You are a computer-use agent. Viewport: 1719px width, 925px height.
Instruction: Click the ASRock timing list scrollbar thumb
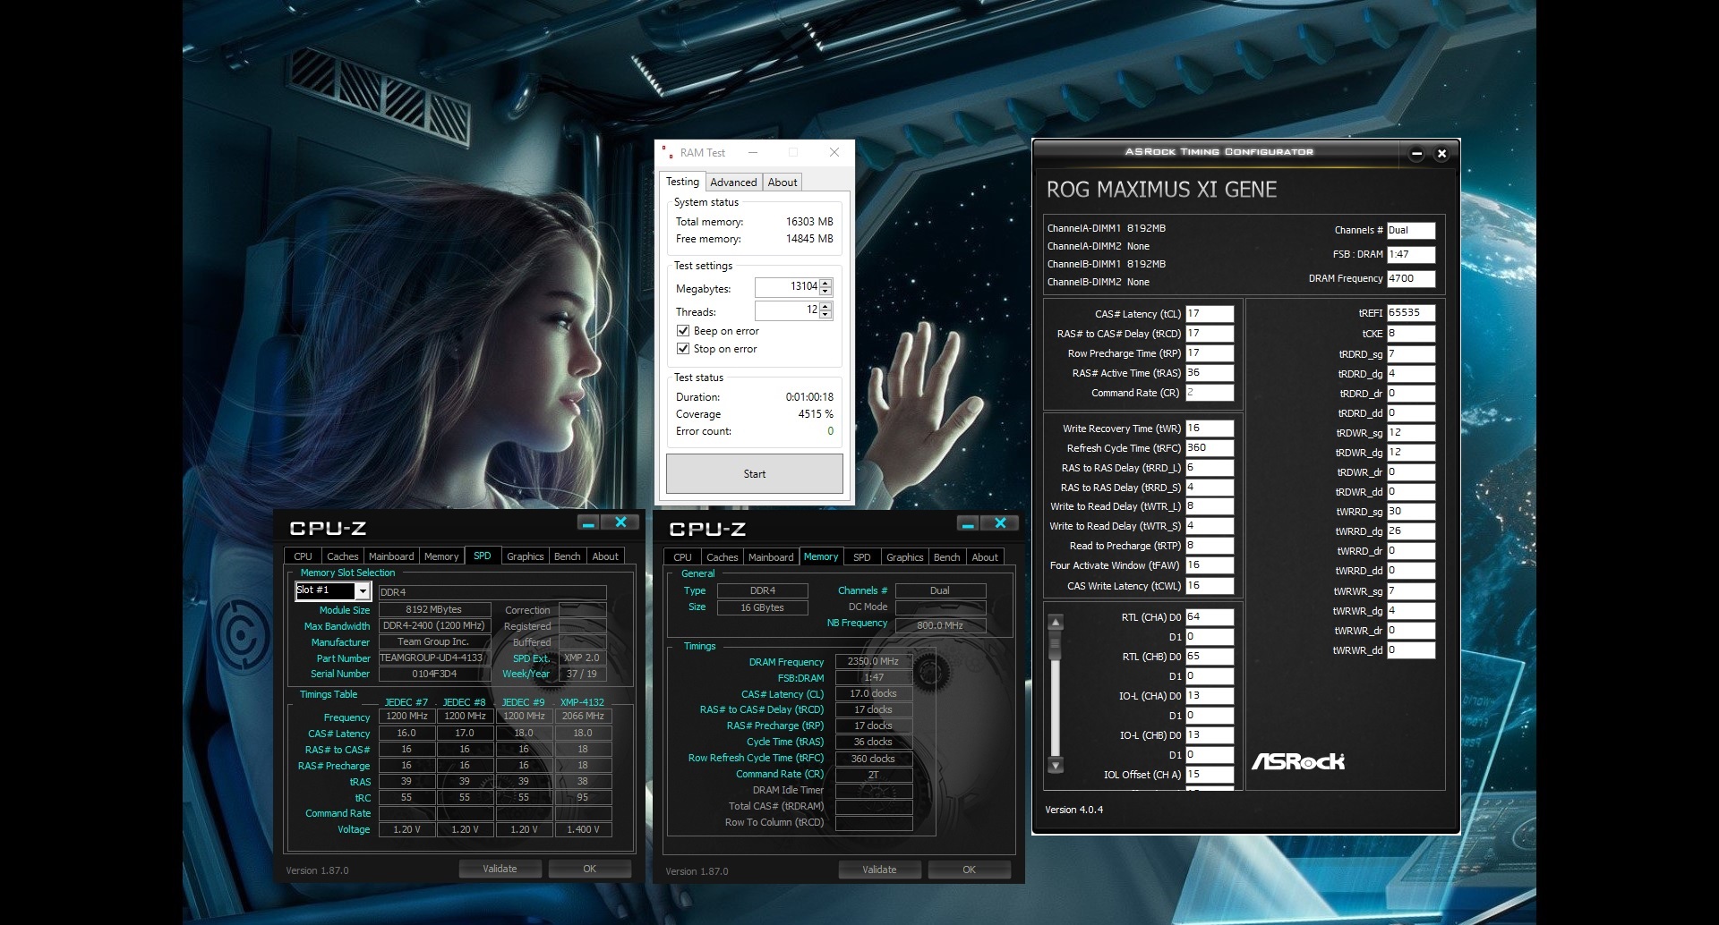coord(1056,643)
